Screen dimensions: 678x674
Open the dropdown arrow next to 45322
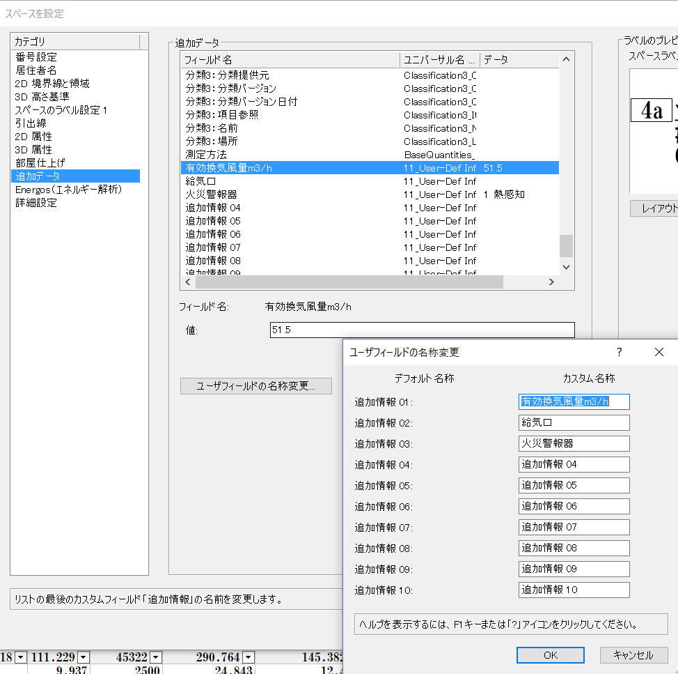coord(156,657)
